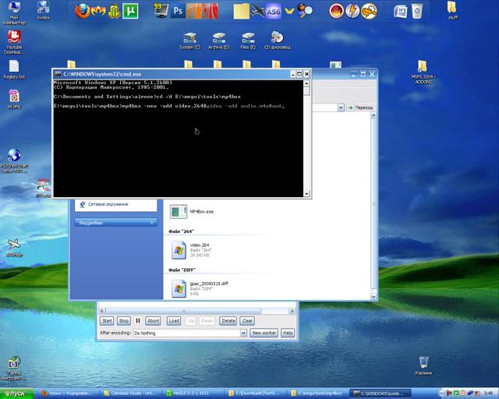Open the uTorrent icon in the dock

[130, 11]
